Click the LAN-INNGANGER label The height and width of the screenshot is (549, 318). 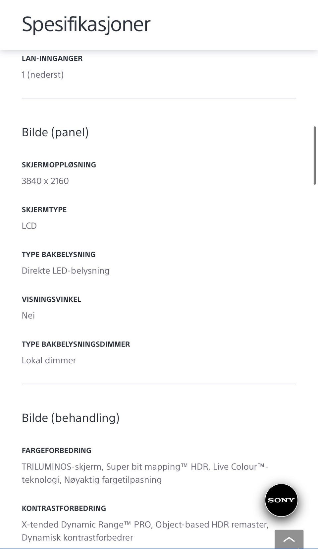(52, 58)
